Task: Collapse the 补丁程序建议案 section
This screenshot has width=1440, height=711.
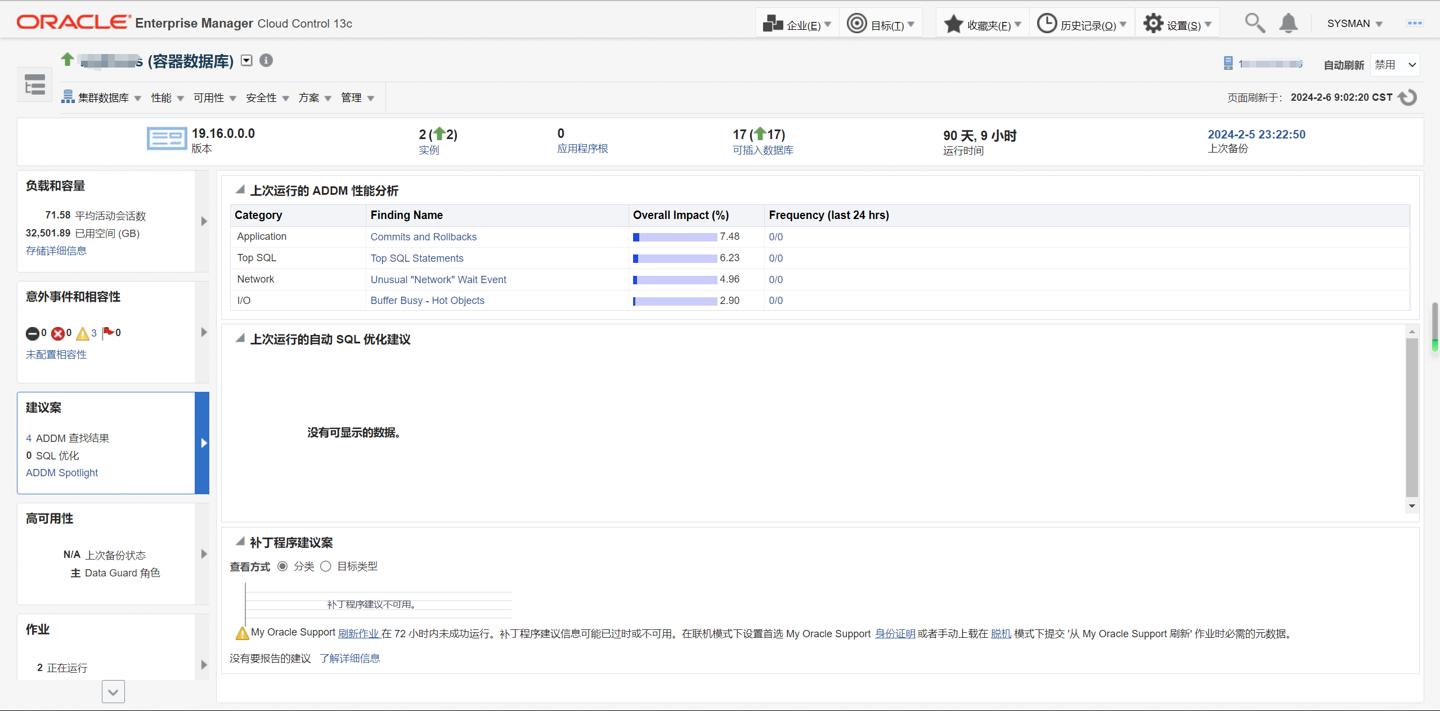Action: click(x=240, y=542)
